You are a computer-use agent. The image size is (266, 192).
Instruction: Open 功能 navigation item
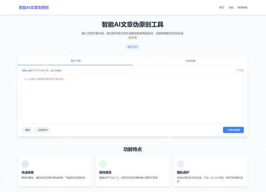tap(231, 7)
